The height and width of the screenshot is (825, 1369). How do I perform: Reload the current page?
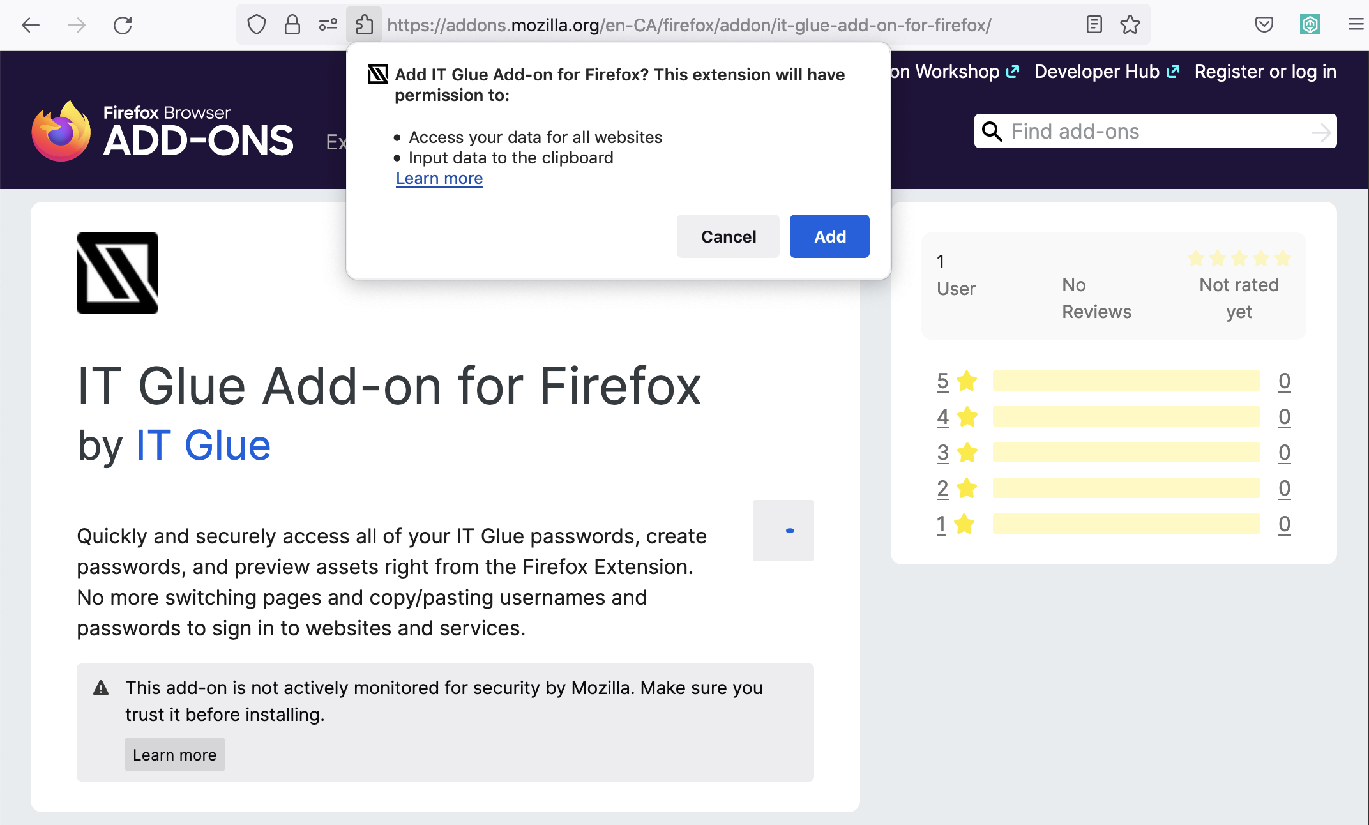[123, 25]
